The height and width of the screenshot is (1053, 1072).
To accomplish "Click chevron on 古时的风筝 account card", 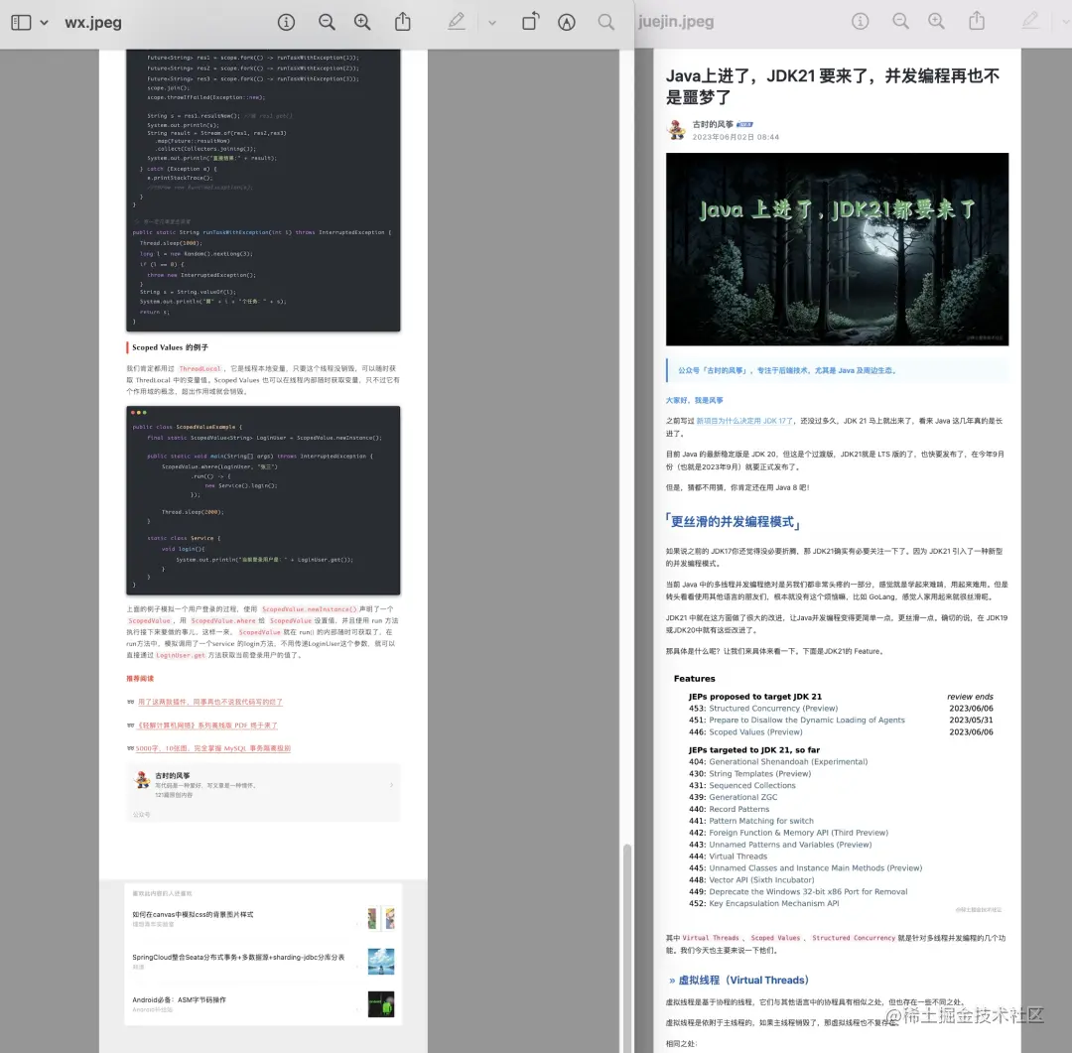I will point(391,785).
